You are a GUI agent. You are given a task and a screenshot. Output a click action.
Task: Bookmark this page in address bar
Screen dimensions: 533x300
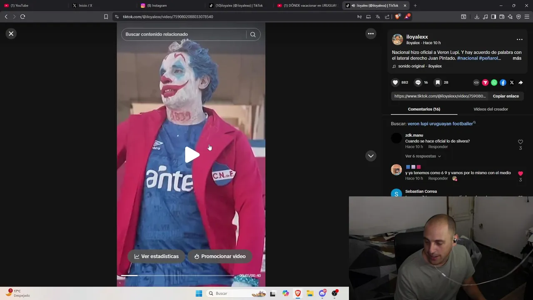[x=106, y=17]
